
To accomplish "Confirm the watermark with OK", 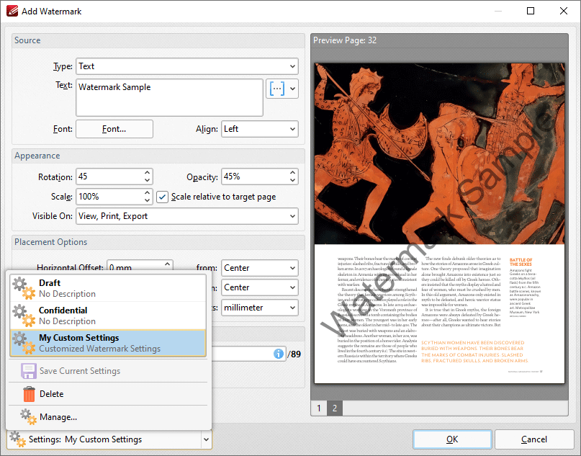I will click(452, 439).
